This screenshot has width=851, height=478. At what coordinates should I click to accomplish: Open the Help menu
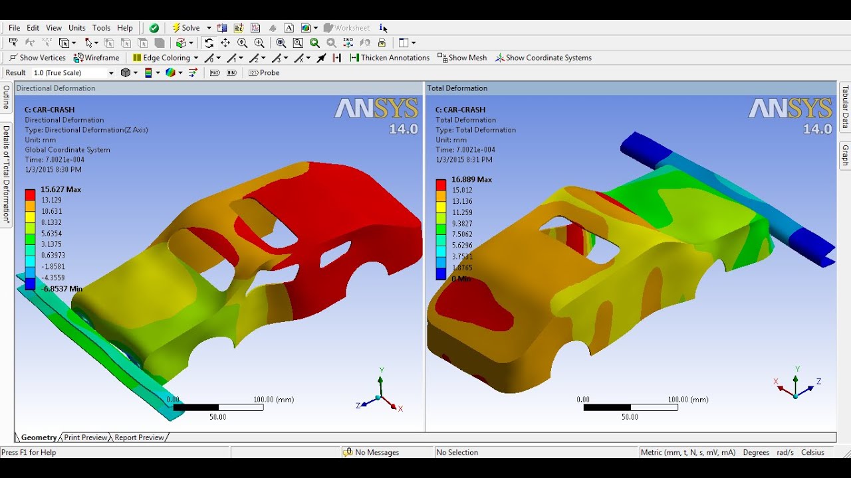(x=125, y=28)
